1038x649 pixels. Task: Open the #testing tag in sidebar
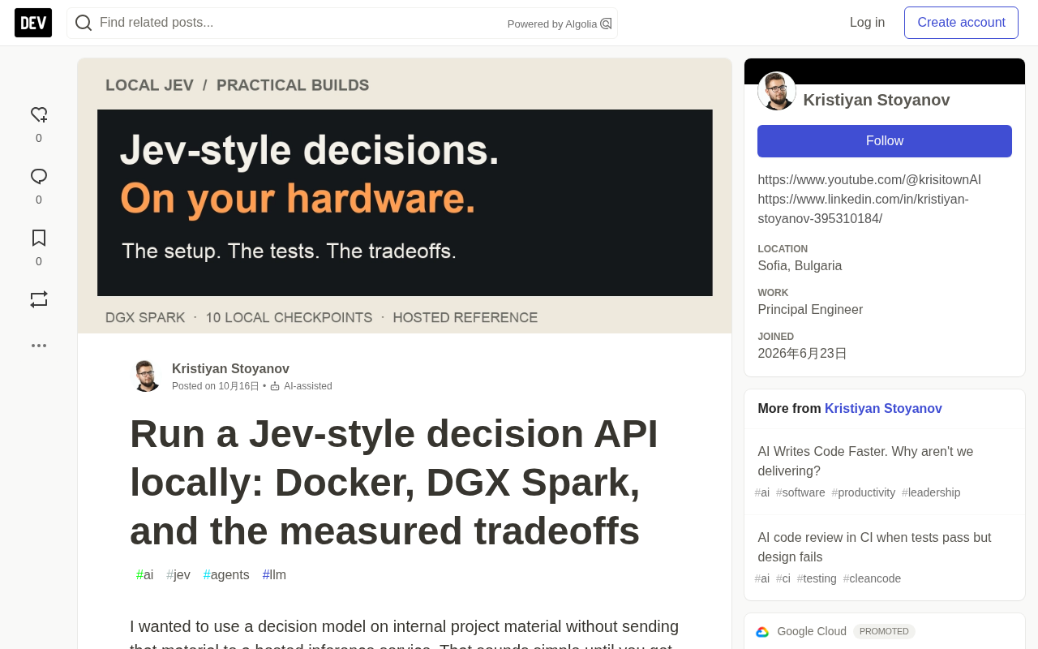point(817,578)
